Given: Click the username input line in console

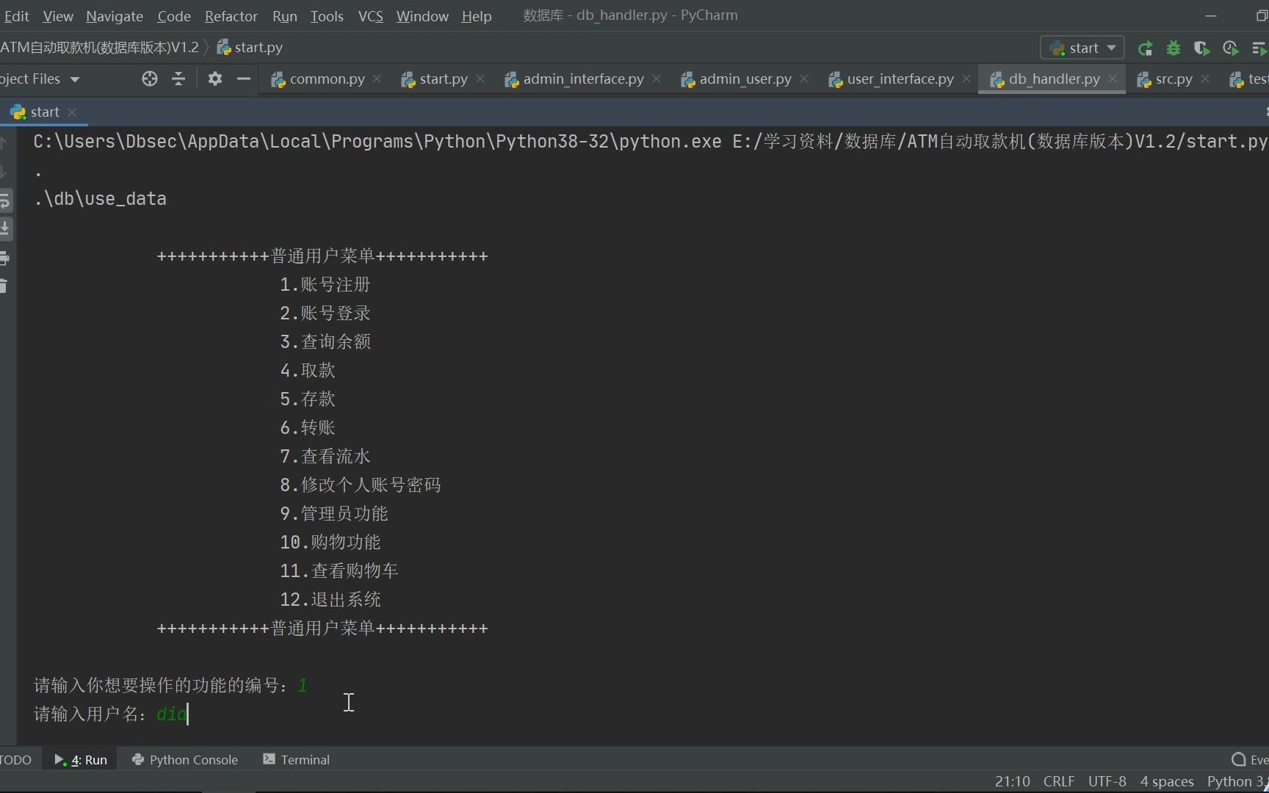Looking at the screenshot, I should 111,714.
